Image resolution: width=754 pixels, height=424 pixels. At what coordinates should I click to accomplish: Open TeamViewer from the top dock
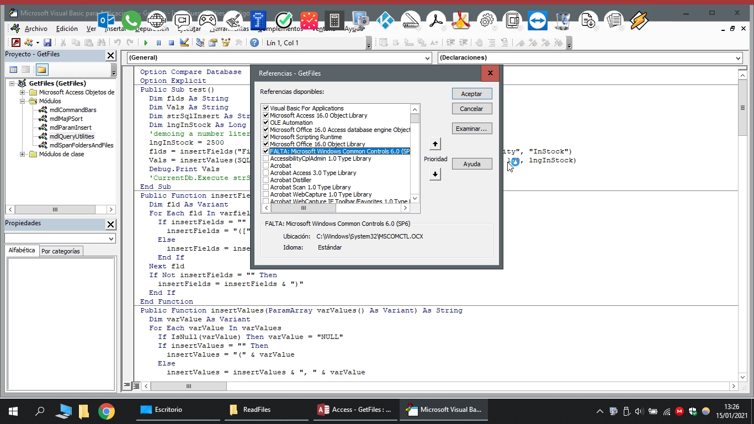pos(537,20)
